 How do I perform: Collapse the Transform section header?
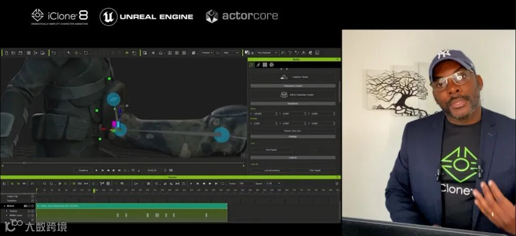[293, 104]
